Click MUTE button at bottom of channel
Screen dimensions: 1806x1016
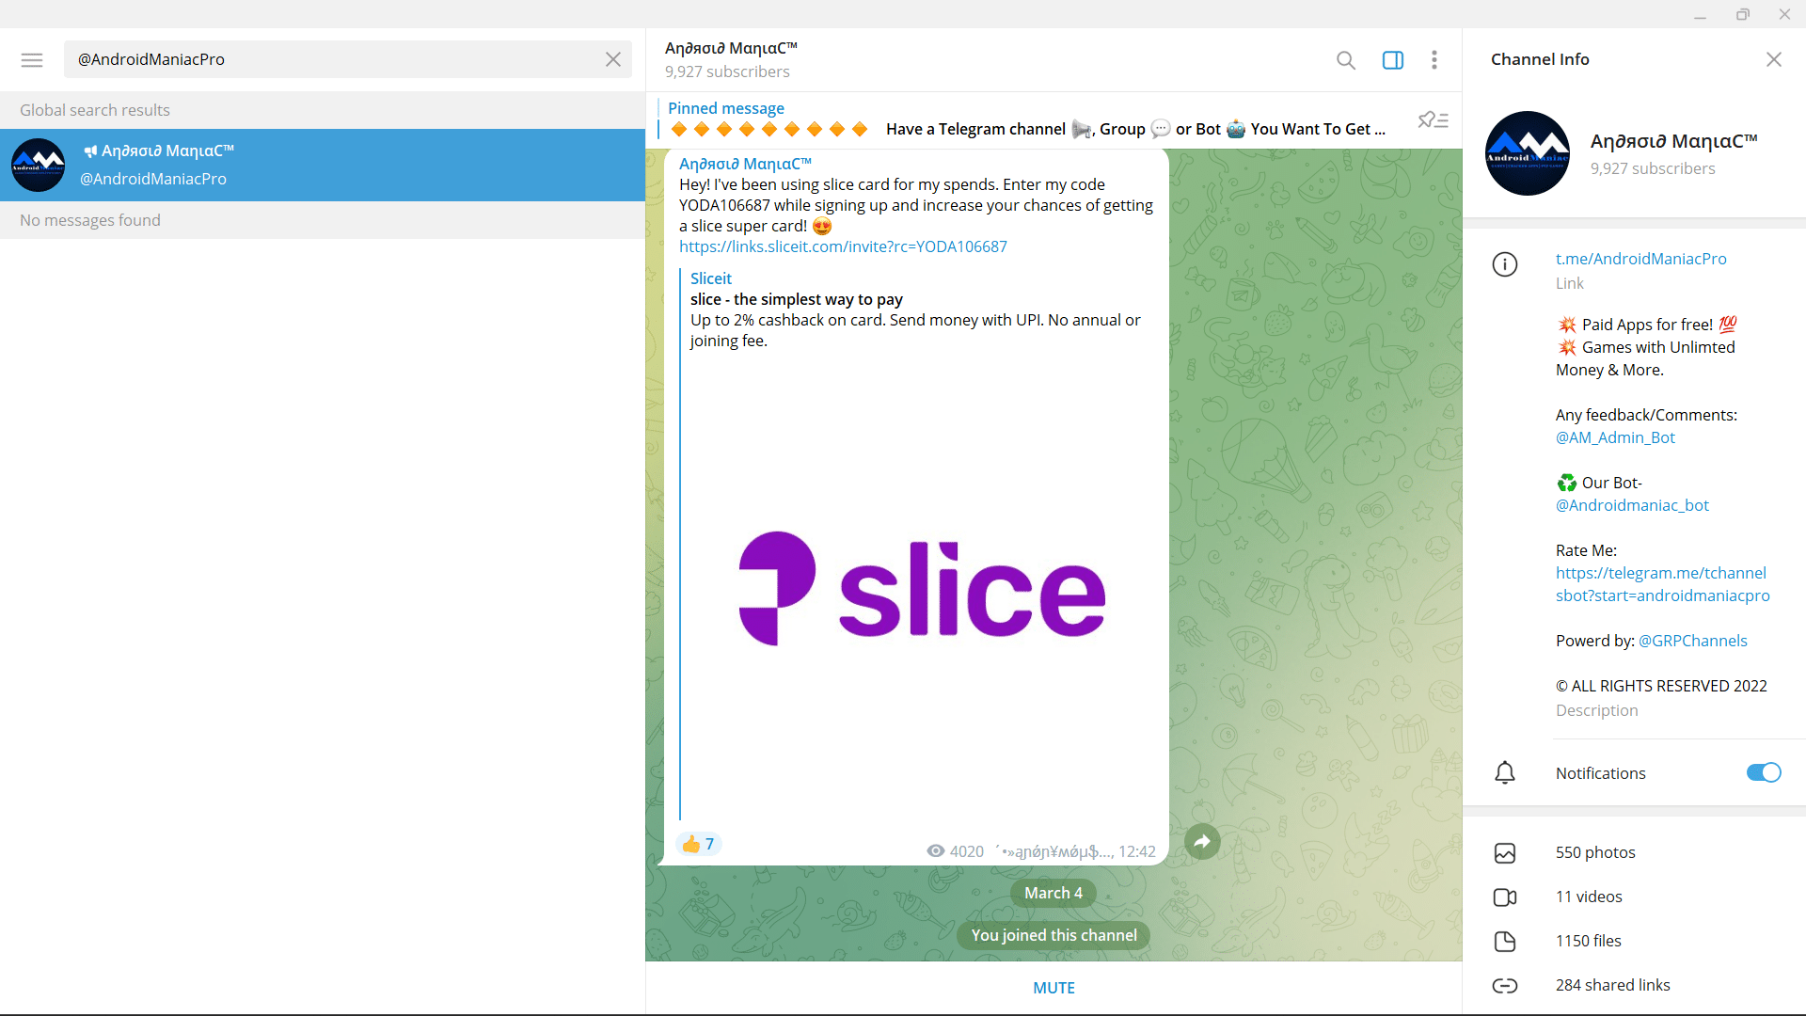point(1053,986)
